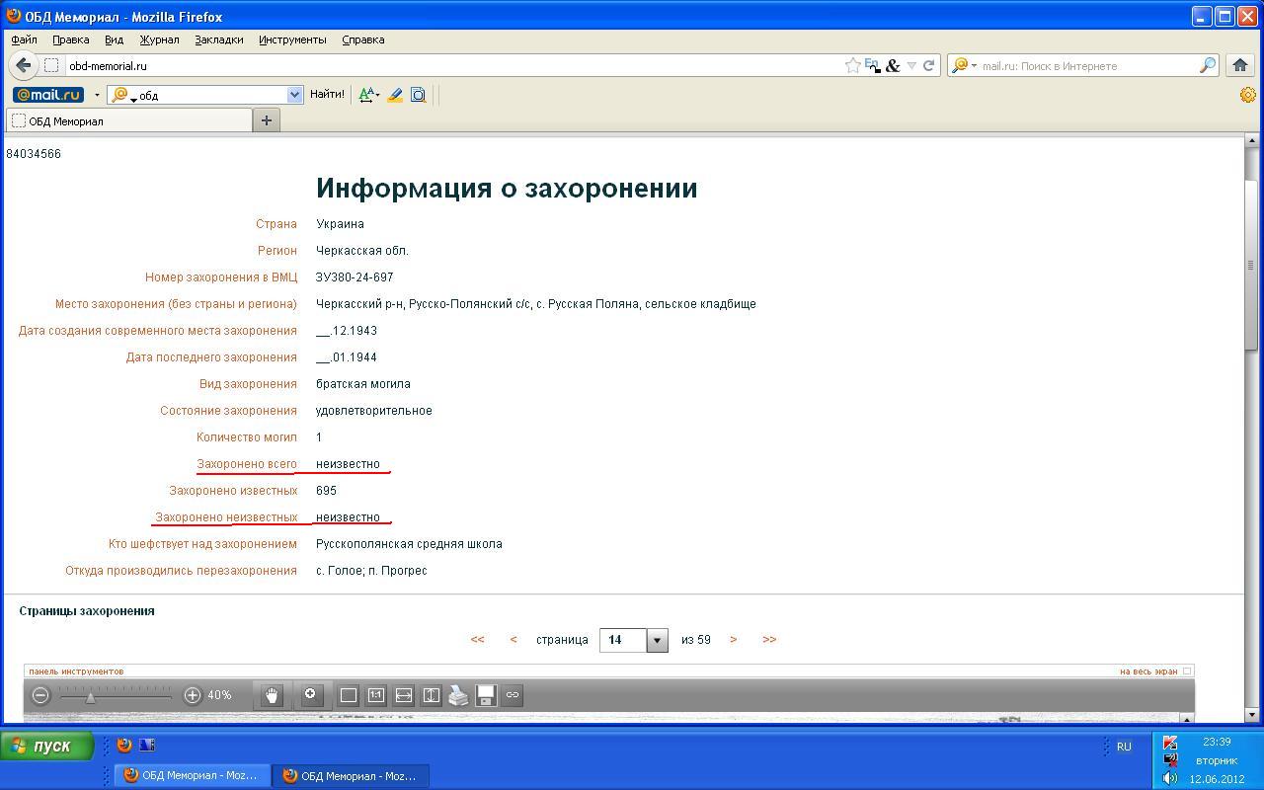Open mail.ru toolbar settings gear
This screenshot has width=1264, height=790.
pos(1248,95)
